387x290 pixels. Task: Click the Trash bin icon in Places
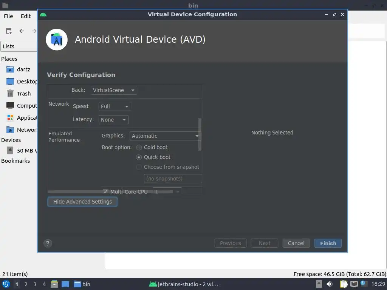[10, 94]
